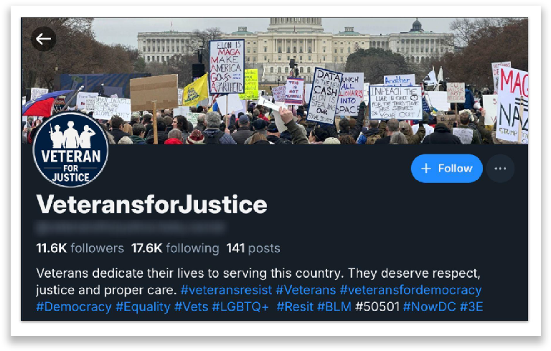Open the #3E hashtag
Viewport: 551px width, 351px height.
pos(471,306)
